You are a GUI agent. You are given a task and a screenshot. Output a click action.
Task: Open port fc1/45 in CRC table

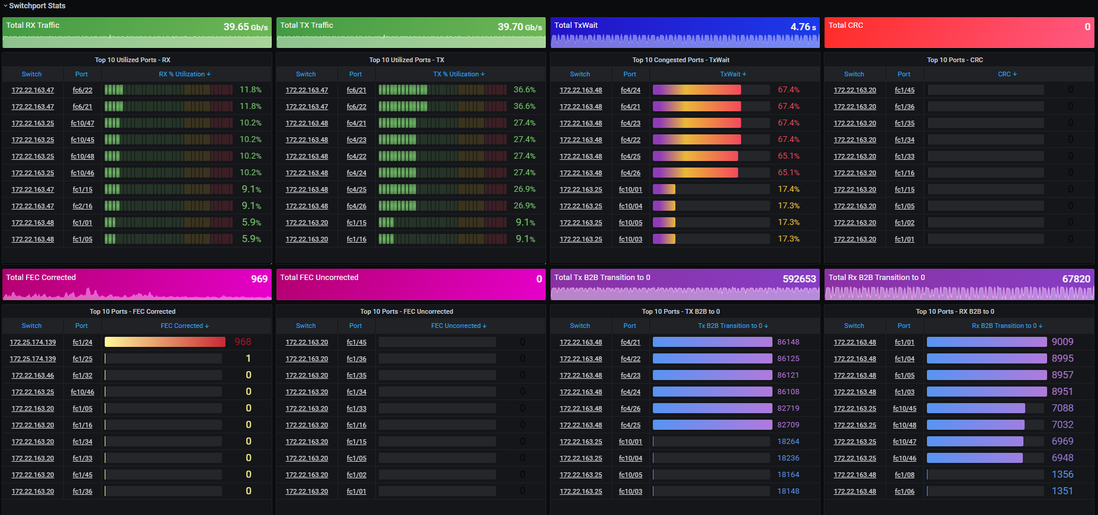point(904,90)
